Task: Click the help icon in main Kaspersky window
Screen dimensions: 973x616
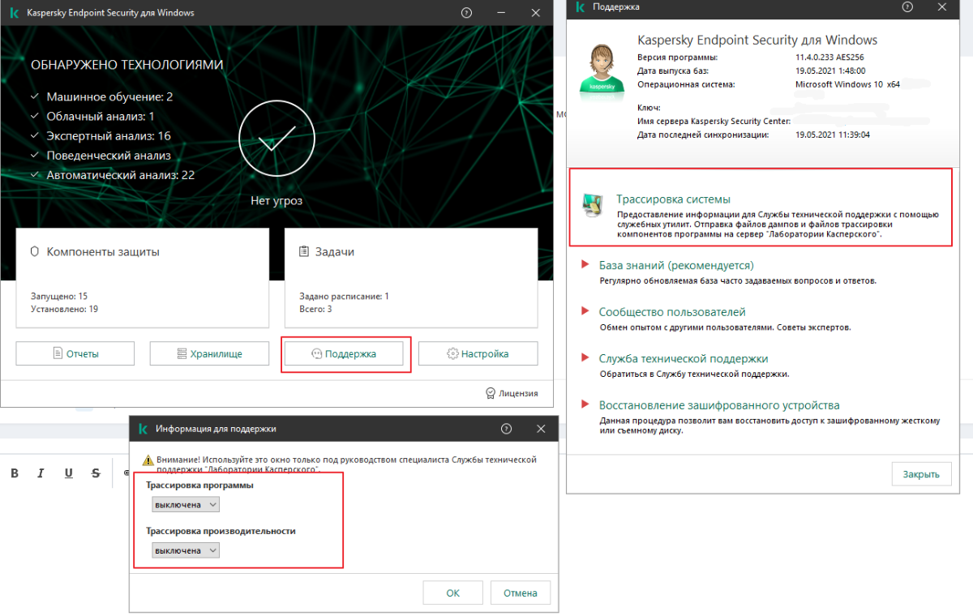Action: tap(466, 13)
